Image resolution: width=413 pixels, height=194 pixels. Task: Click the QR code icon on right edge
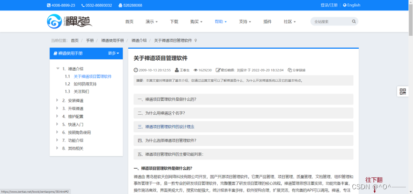click(402, 91)
